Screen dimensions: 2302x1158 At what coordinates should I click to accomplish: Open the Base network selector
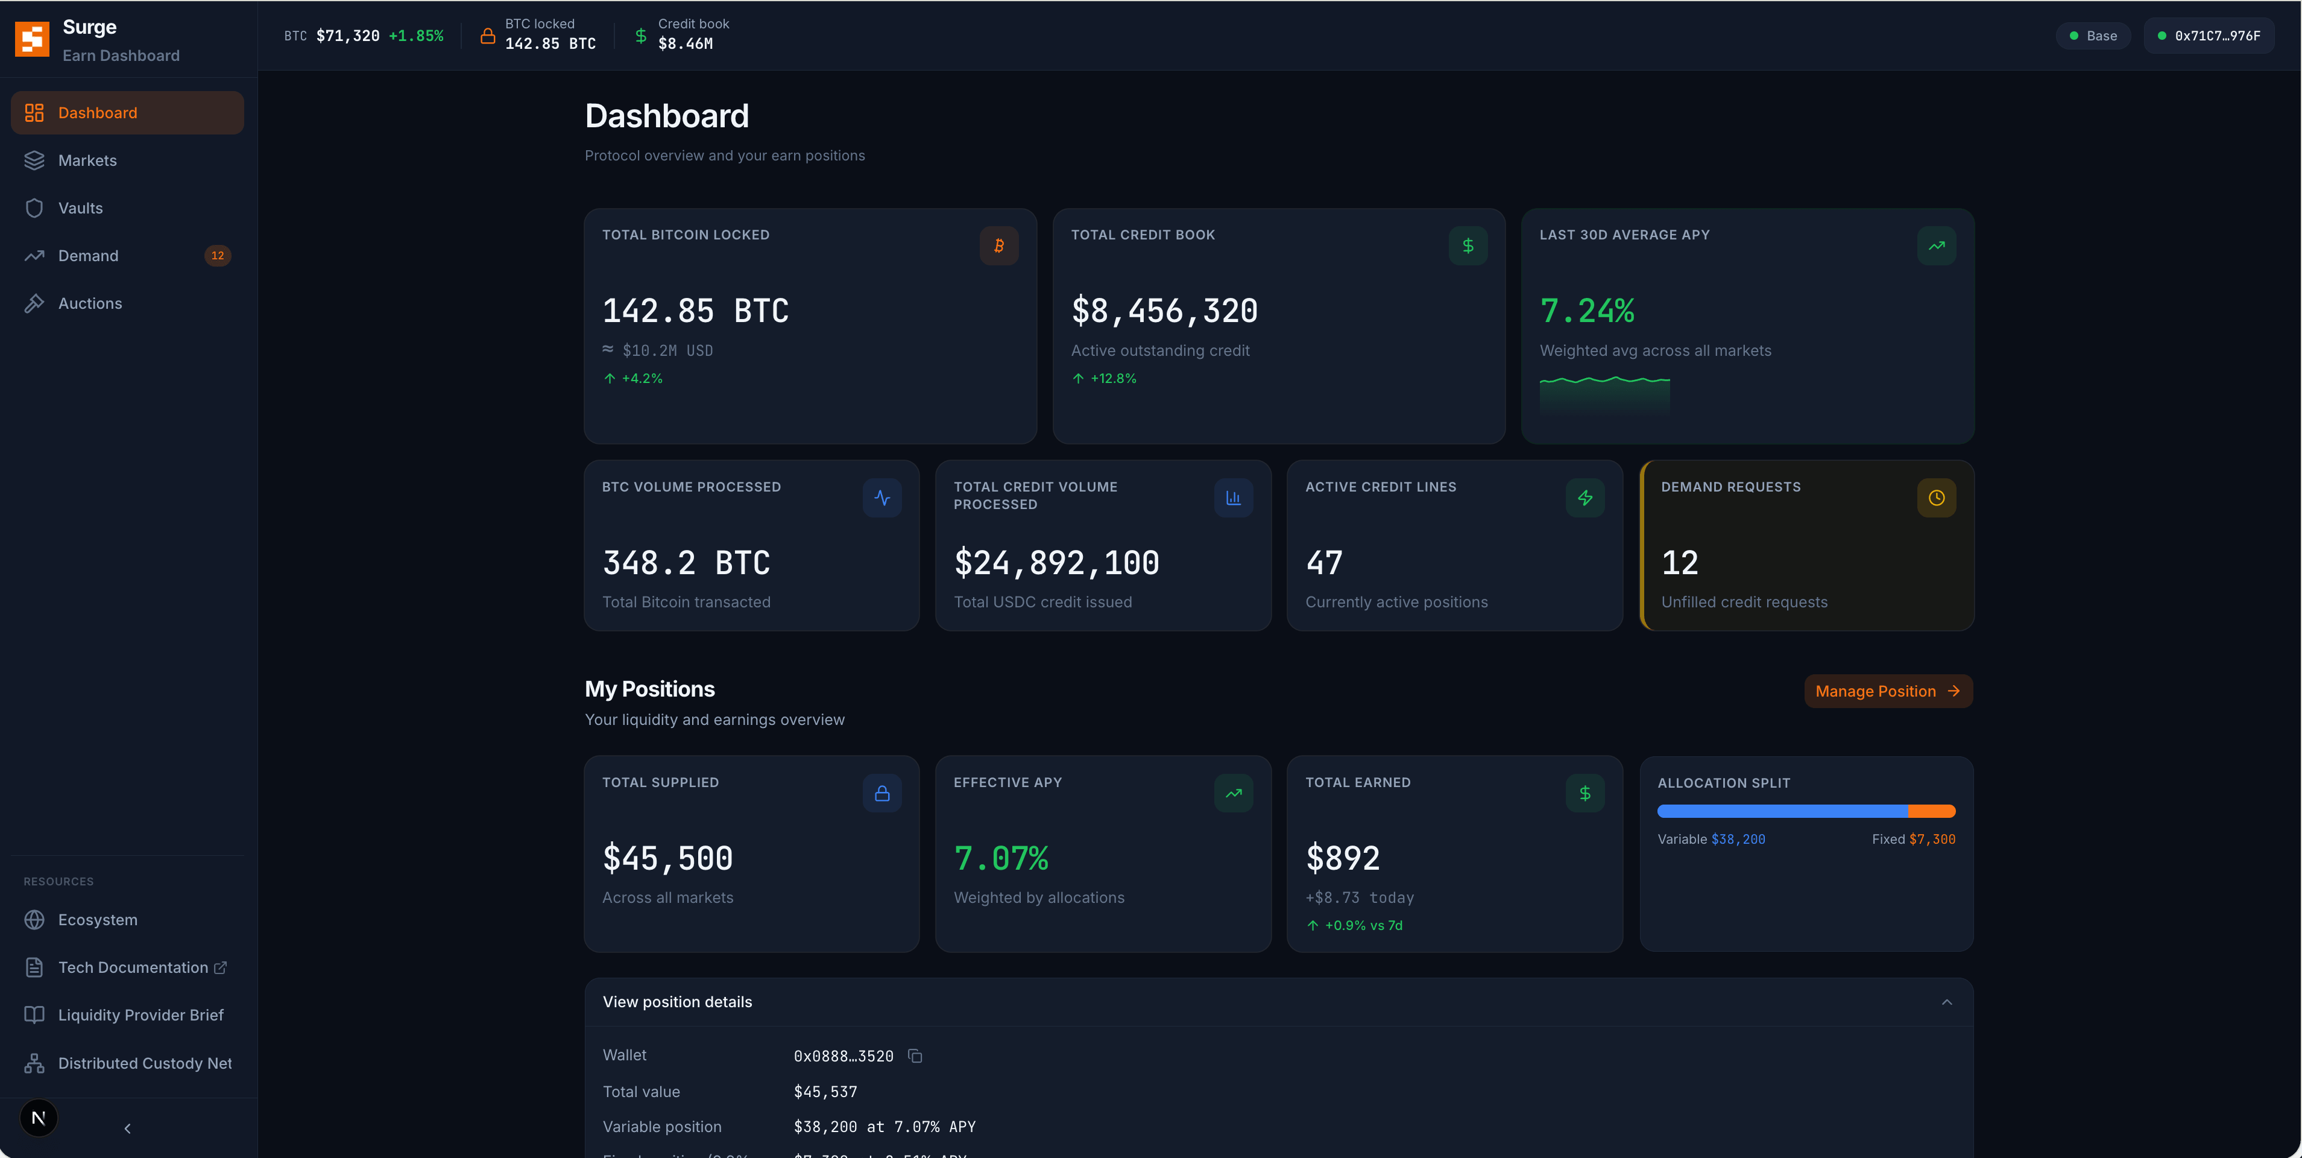(x=2093, y=36)
